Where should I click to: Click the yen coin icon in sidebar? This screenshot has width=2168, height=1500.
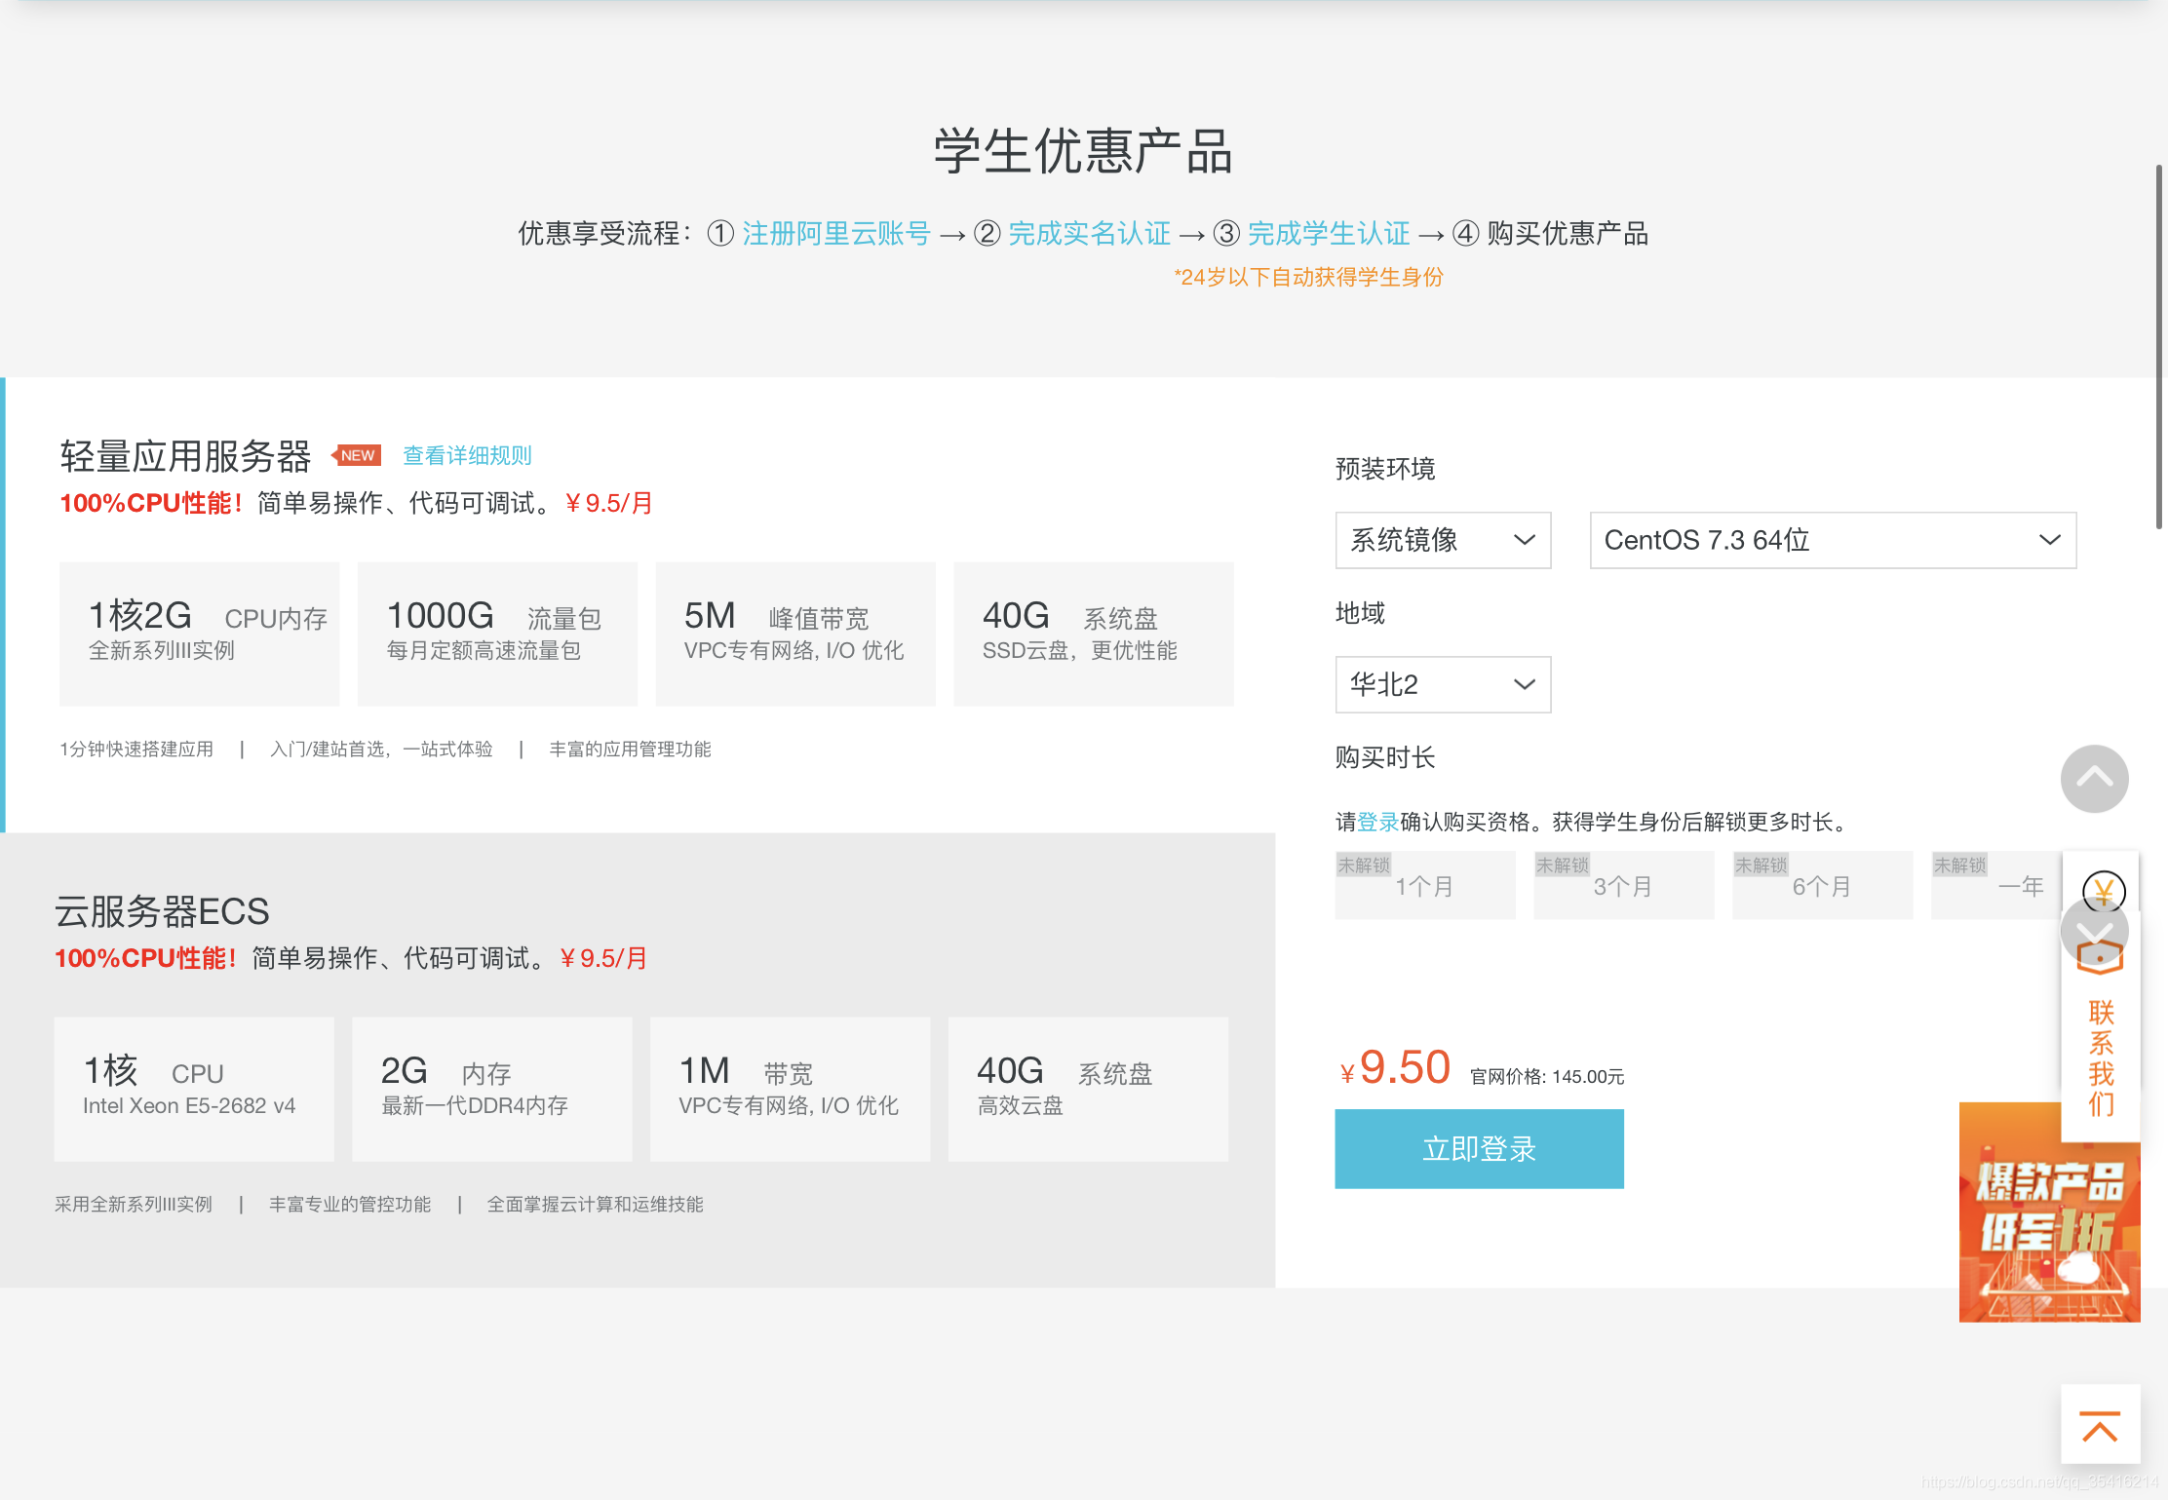point(2104,890)
